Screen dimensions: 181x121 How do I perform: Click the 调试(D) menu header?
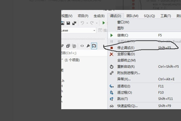click(x=116, y=16)
